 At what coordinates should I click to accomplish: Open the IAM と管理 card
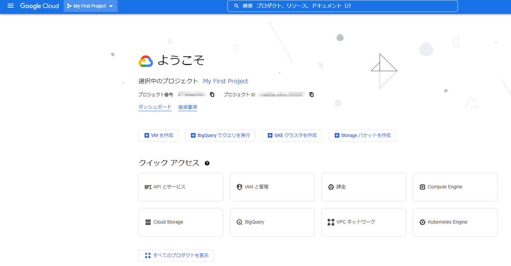[x=273, y=187]
